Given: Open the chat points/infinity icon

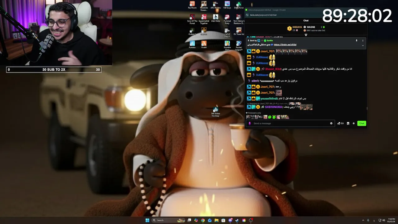Looking at the screenshot, I should (341, 124).
